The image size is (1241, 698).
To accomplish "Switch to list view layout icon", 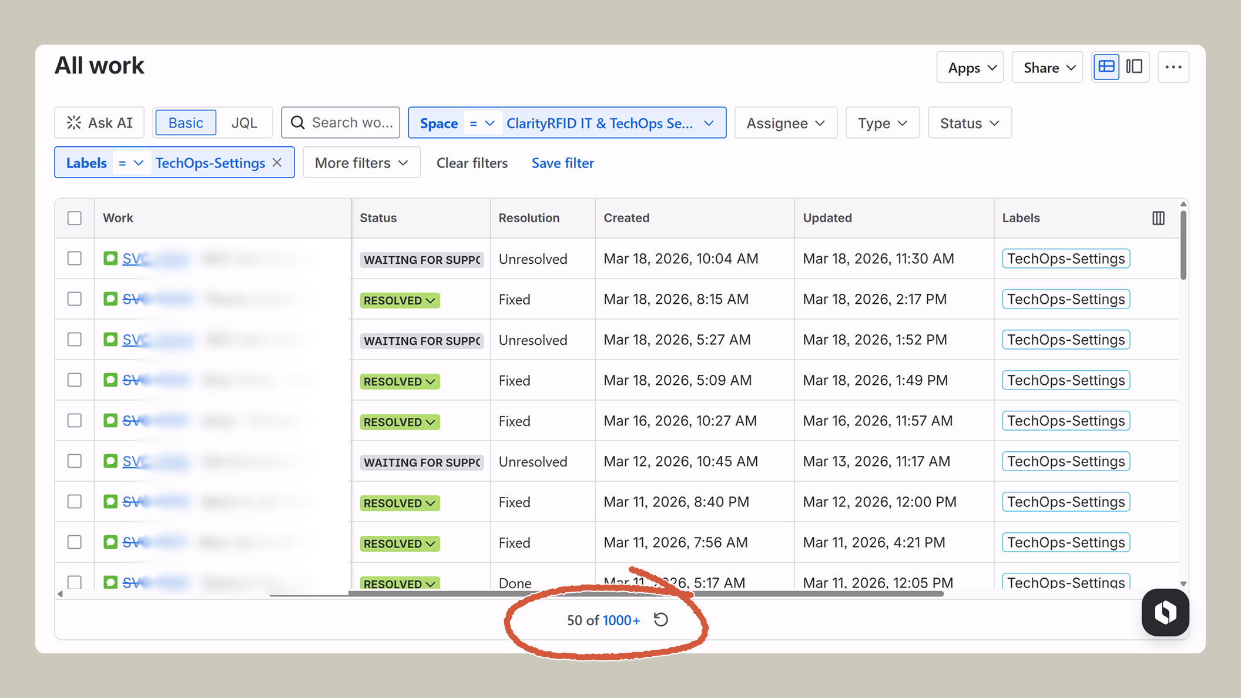I will coord(1106,67).
